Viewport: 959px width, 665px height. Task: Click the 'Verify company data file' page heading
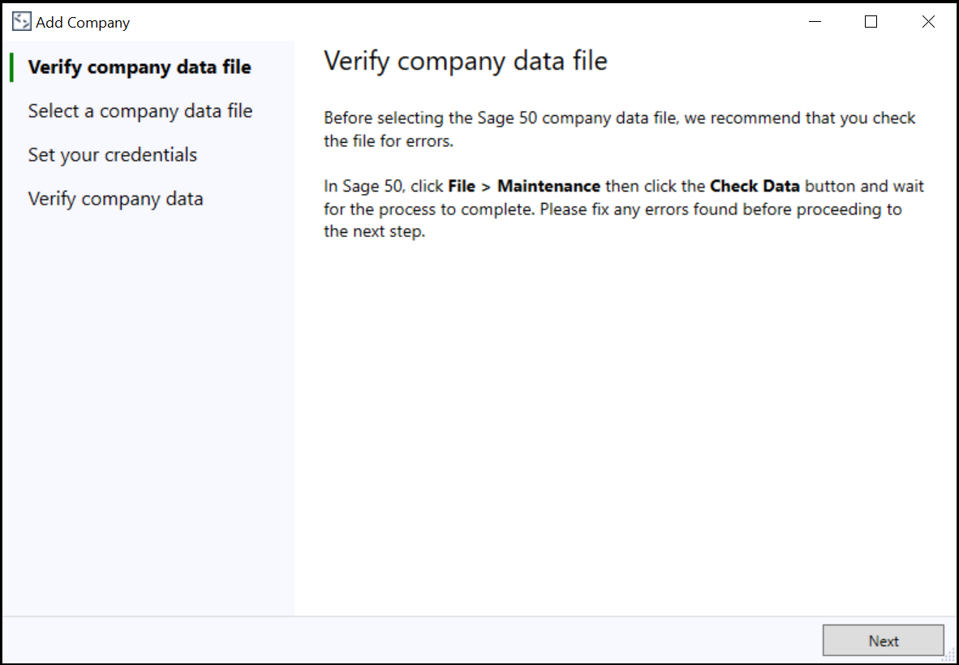465,61
